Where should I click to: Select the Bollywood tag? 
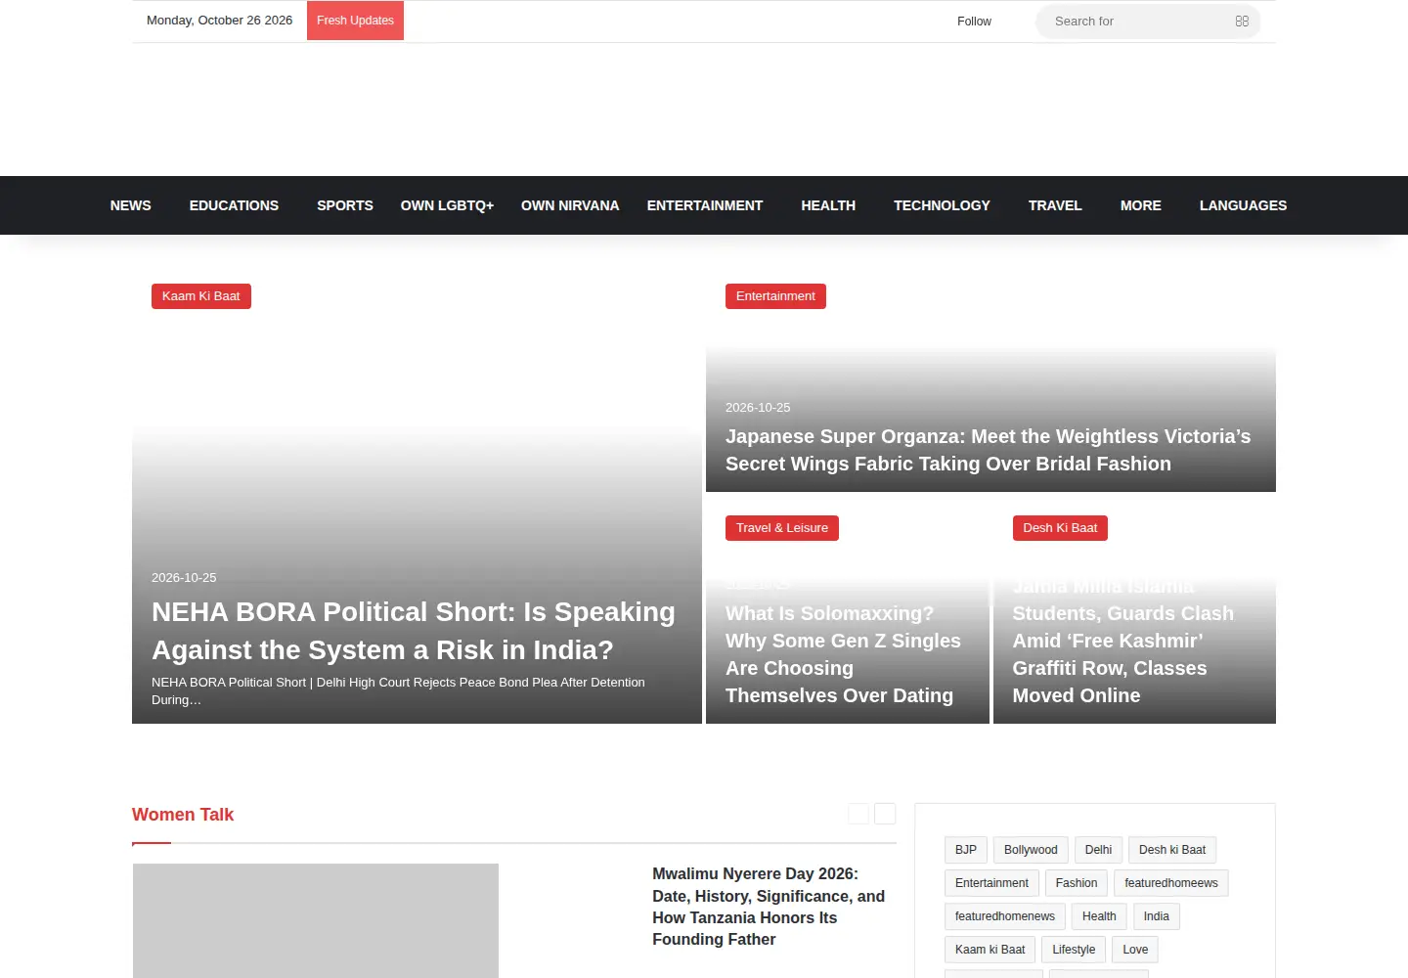coord(1031,850)
